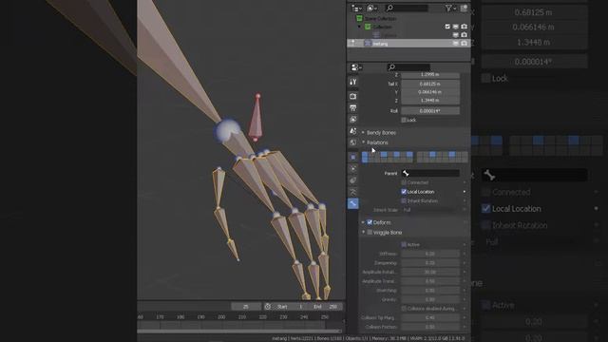Collapse the Relations panel
This screenshot has height=342, width=608.
[363, 142]
